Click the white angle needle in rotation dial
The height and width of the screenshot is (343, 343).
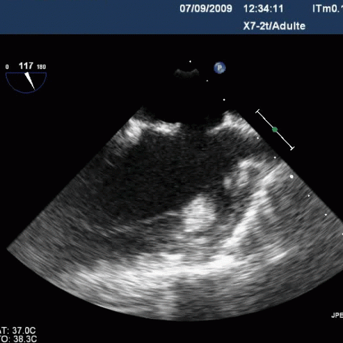(x=30, y=81)
